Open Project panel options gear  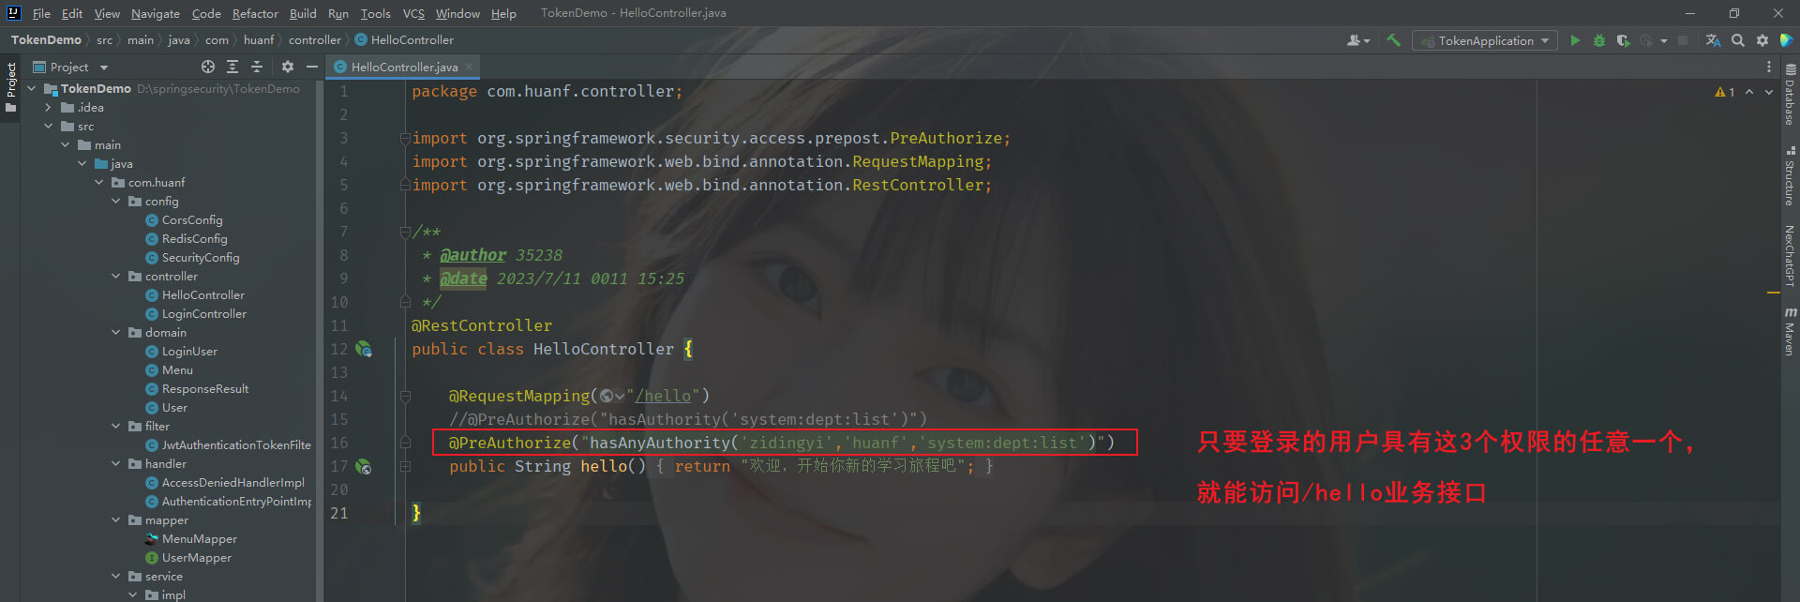tap(288, 67)
